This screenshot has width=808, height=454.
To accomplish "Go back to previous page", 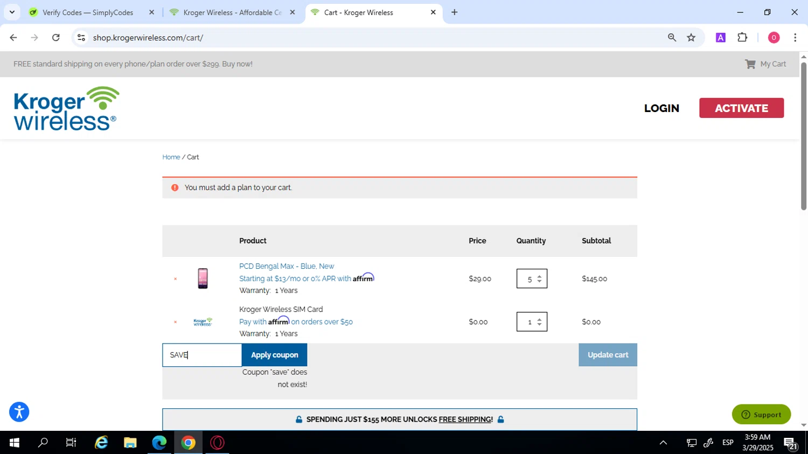I will point(13,38).
